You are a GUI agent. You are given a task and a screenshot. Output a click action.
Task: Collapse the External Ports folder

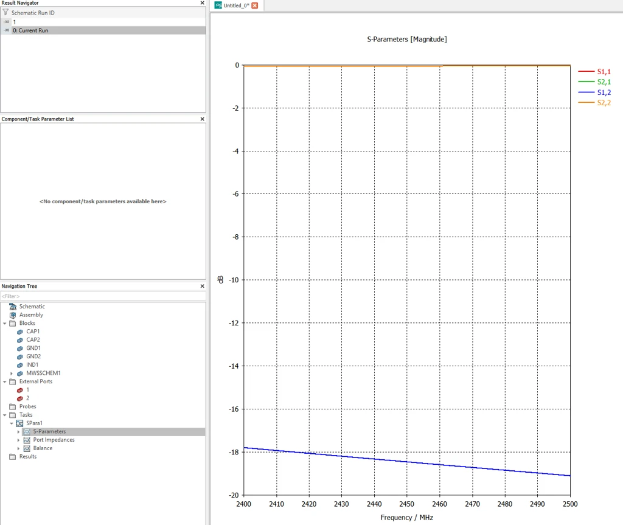pyautogui.click(x=5, y=381)
